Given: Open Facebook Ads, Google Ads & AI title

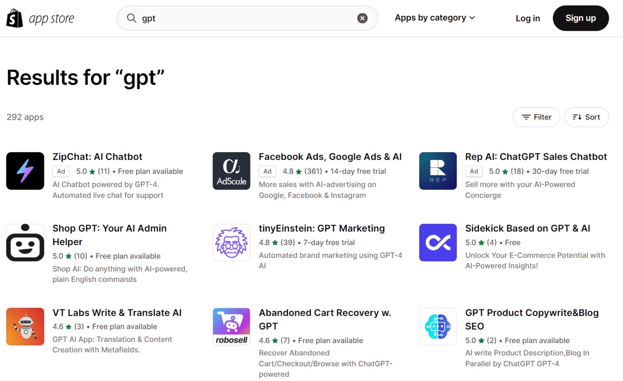Looking at the screenshot, I should click(x=330, y=157).
